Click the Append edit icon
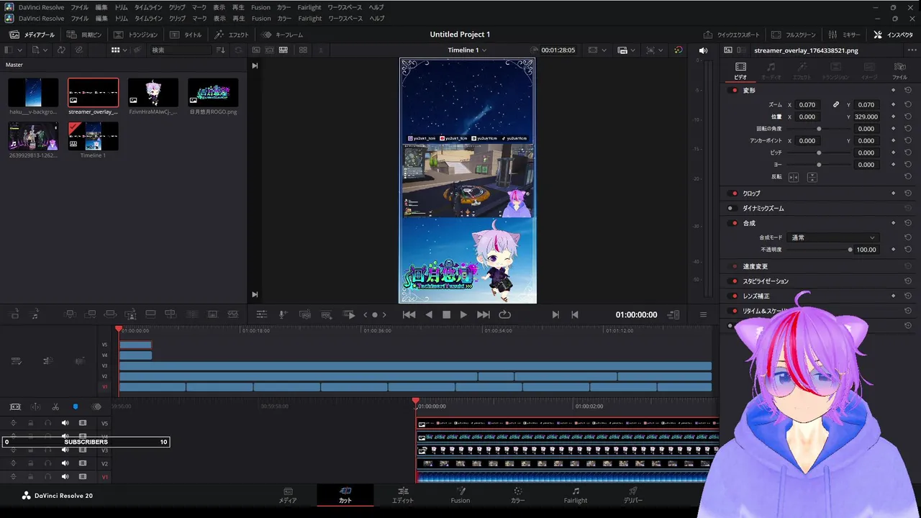Screen dimensions: 921x518 [x=91, y=314]
